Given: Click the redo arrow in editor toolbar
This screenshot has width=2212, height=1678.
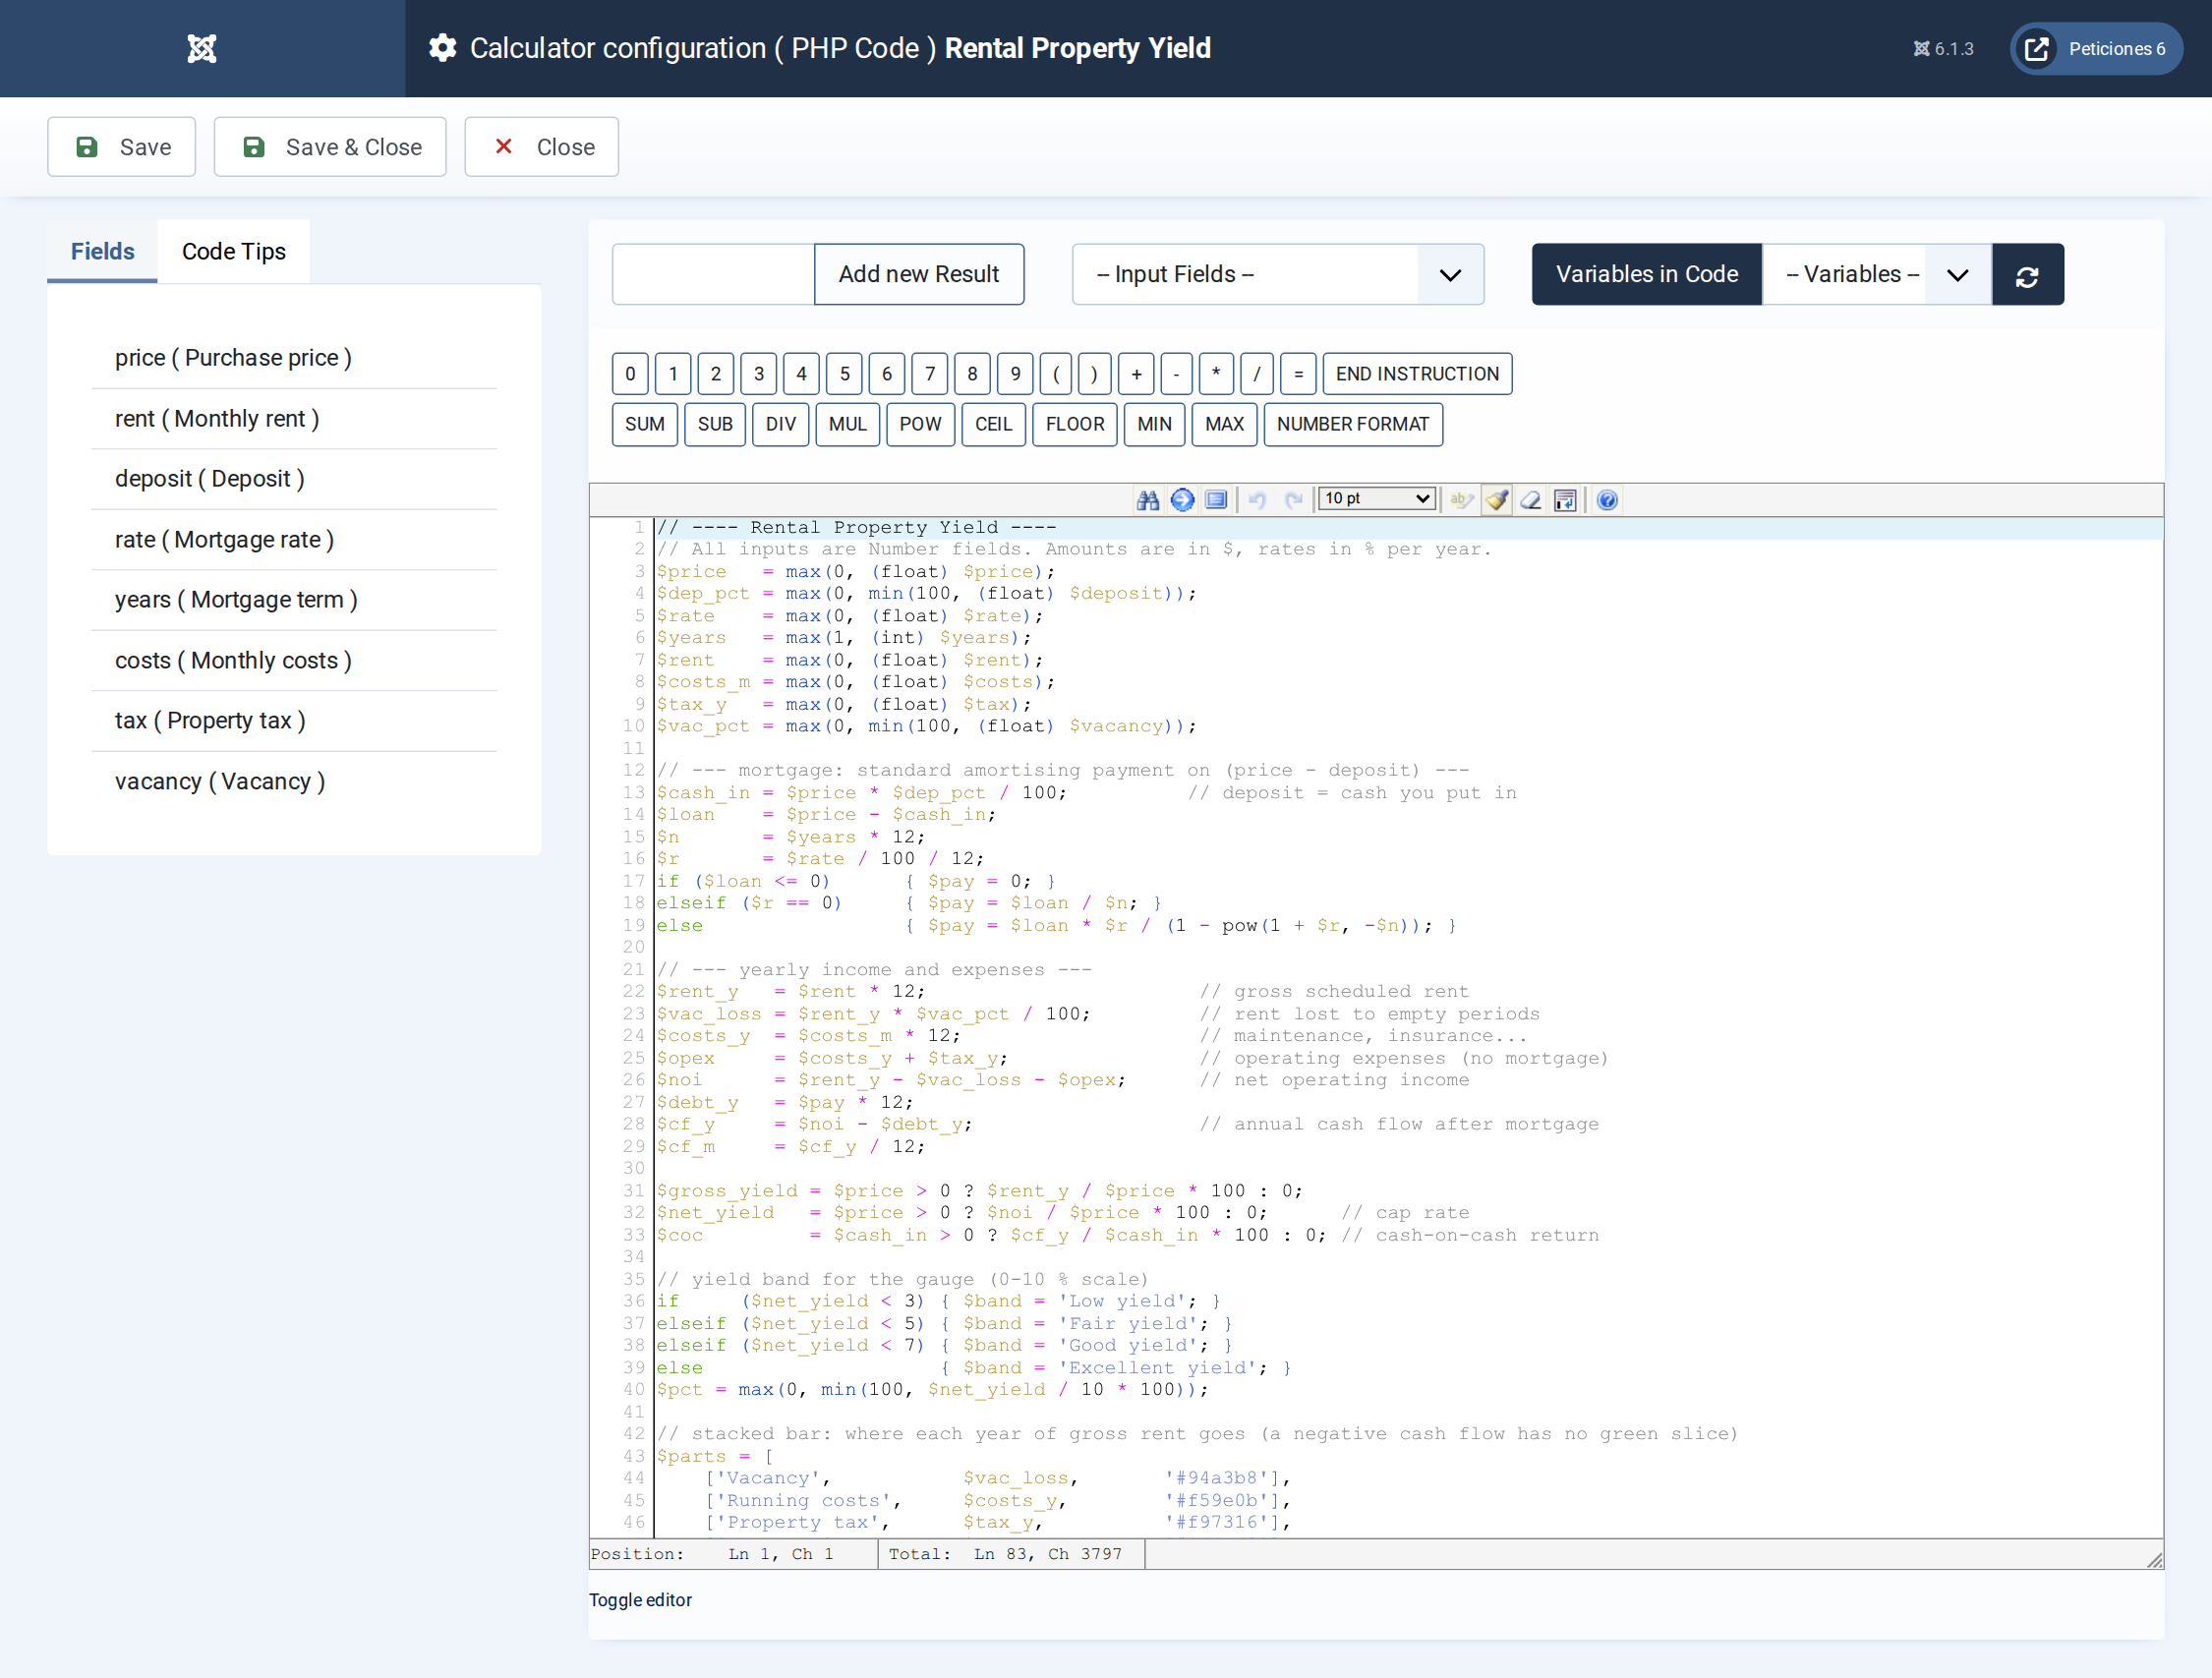Looking at the screenshot, I should (x=1294, y=499).
